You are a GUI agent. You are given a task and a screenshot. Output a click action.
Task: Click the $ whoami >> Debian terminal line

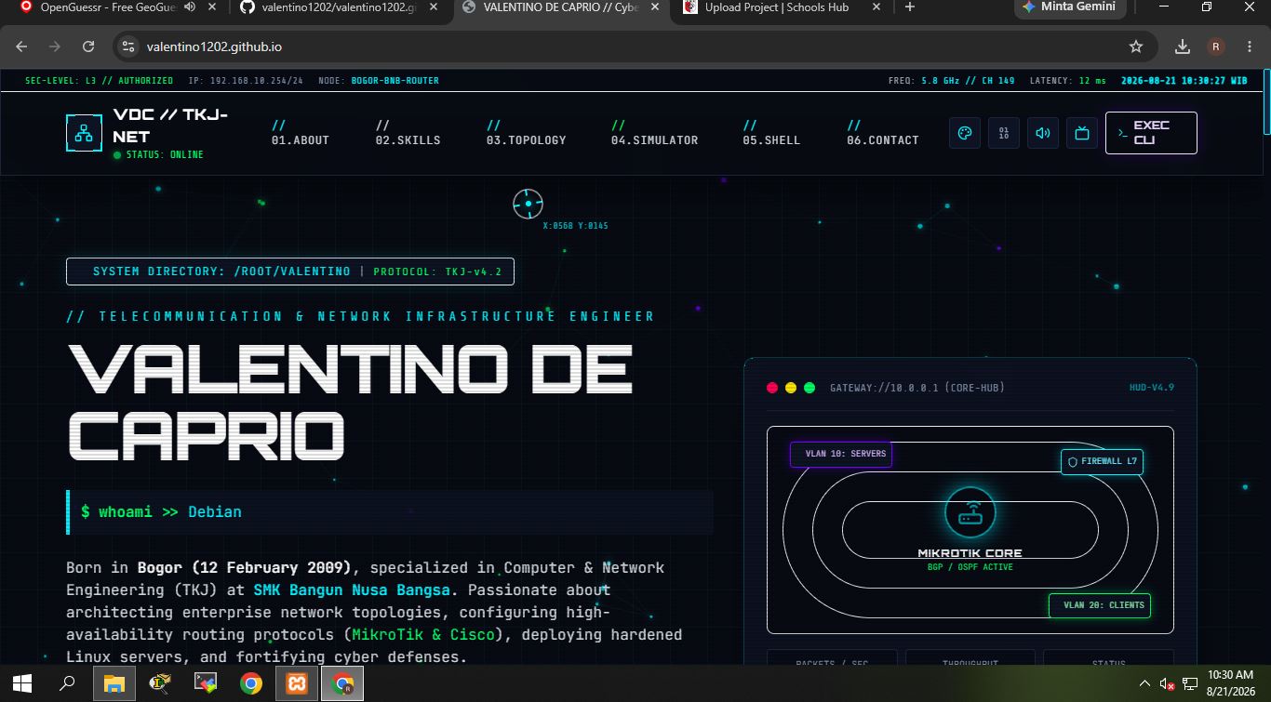coord(390,512)
